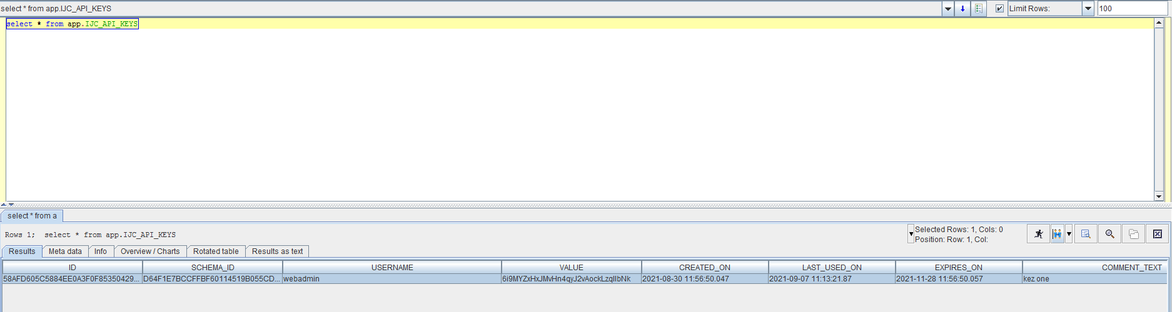This screenshot has width=1172, height=312.
Task: Click the USERNAME column header
Action: pyautogui.click(x=392, y=268)
